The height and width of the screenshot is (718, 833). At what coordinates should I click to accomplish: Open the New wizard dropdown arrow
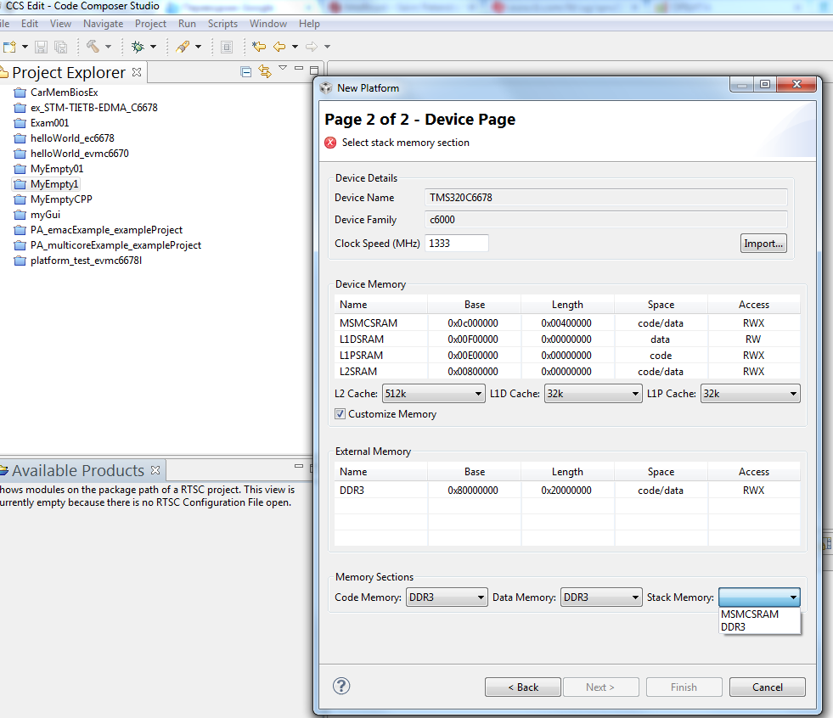(25, 47)
